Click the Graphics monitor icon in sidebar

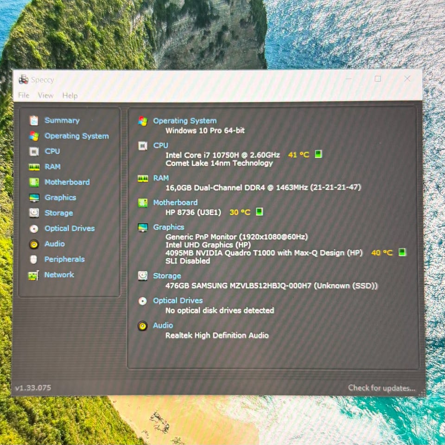[x=34, y=197]
